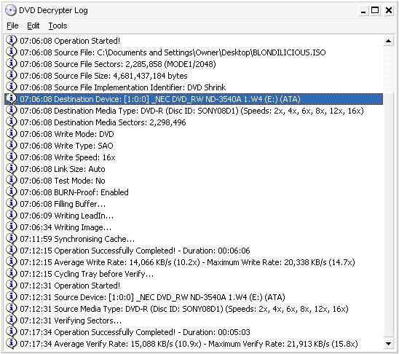Click the DVD Decrypter disc icon in title bar

(x=11, y=10)
